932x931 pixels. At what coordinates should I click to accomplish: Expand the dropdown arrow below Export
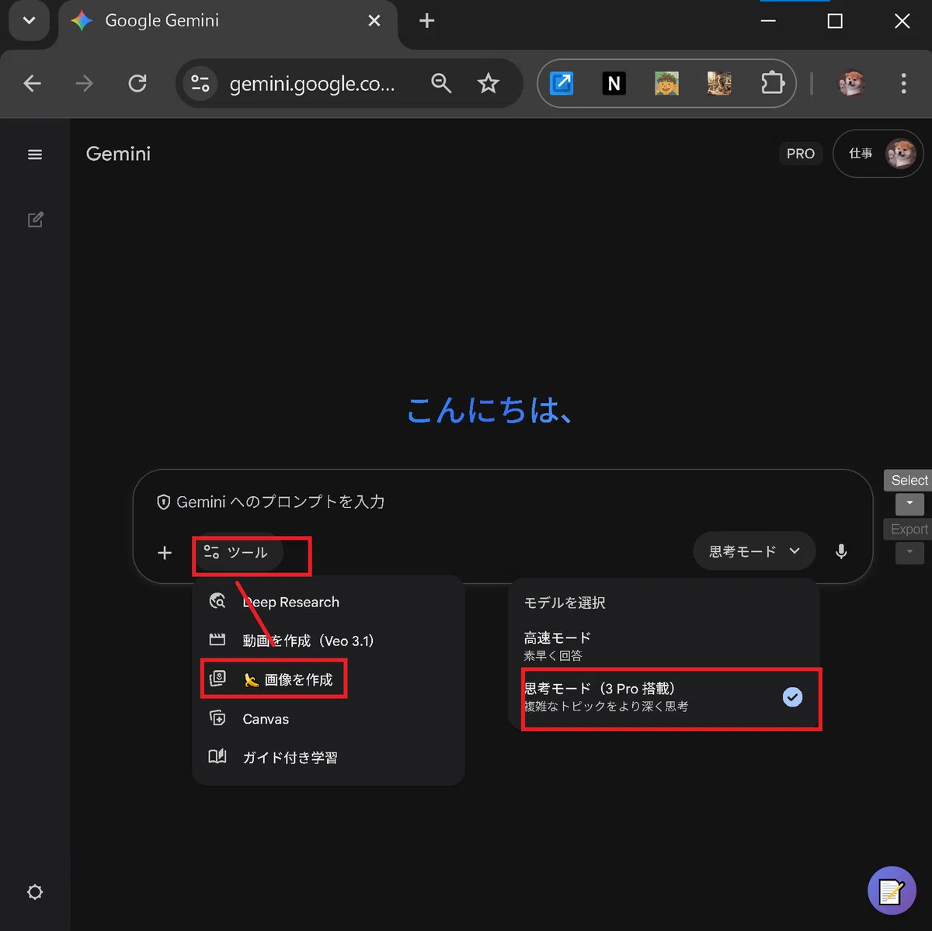(909, 552)
